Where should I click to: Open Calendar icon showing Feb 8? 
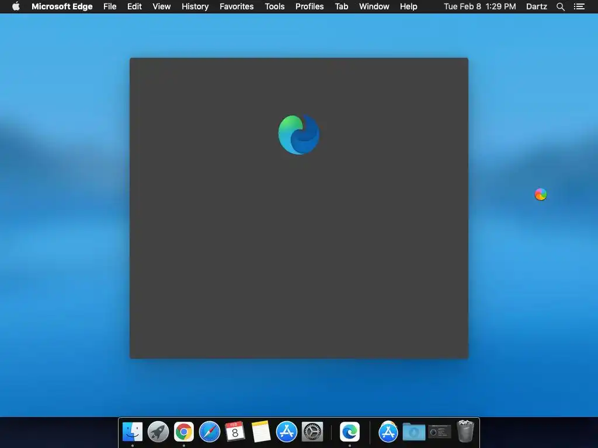(235, 432)
